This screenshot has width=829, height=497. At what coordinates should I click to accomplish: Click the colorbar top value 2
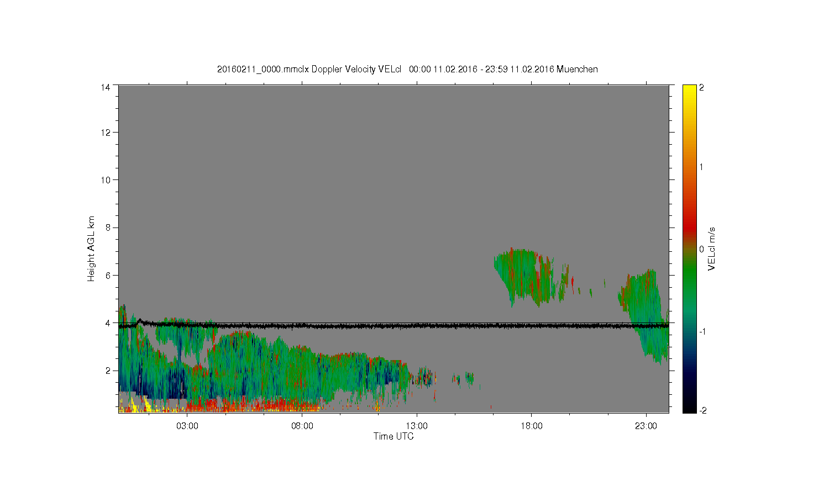(x=702, y=88)
